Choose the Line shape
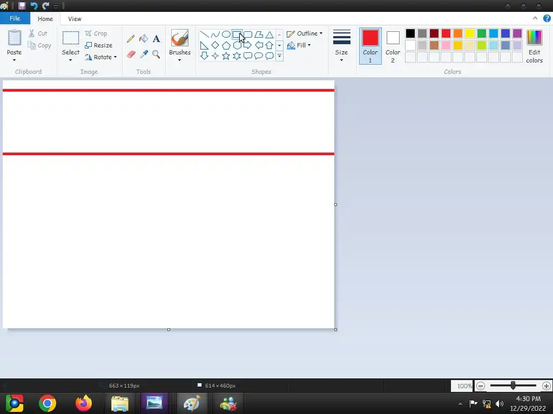The image size is (553, 414). coord(204,34)
